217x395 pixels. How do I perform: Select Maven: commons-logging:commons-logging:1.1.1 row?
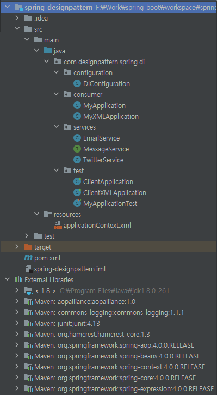[x=108, y=313]
